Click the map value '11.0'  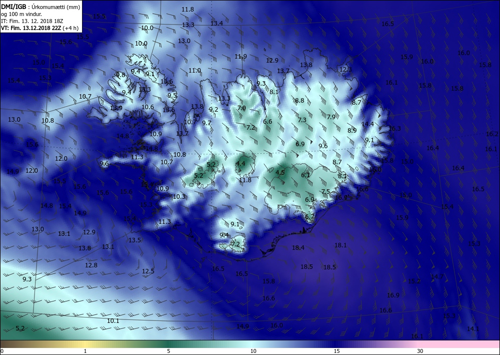194,71
